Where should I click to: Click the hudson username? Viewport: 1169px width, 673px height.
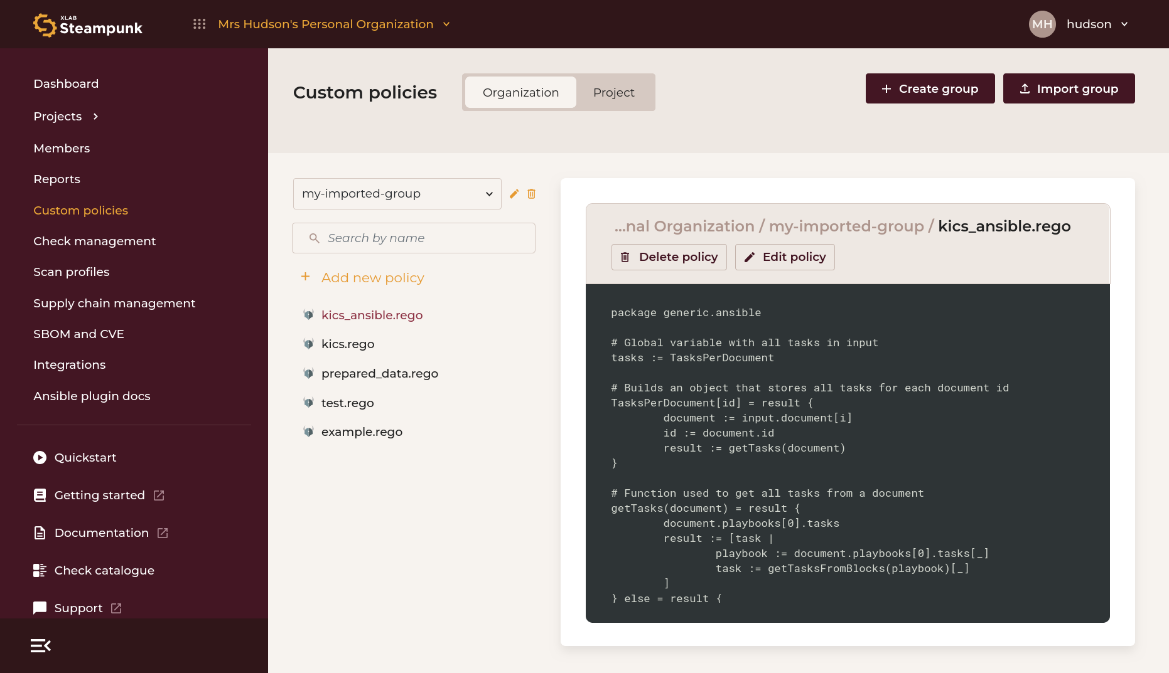1089,24
